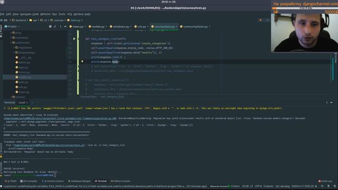Open the Event Log

pyautogui.click(x=325, y=182)
